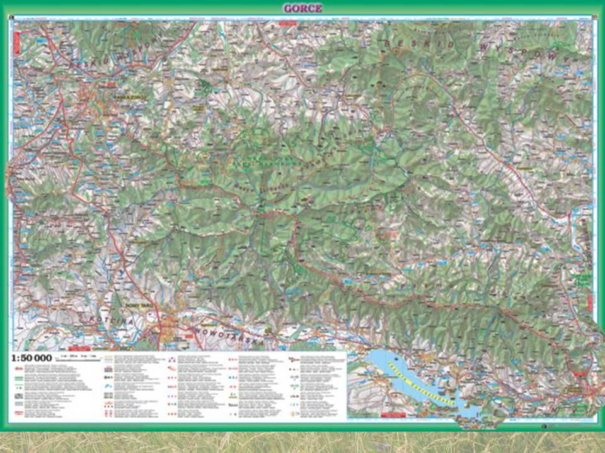605x453 pixels.
Task: Click the GORCE map title
Action: pyautogui.click(x=302, y=8)
